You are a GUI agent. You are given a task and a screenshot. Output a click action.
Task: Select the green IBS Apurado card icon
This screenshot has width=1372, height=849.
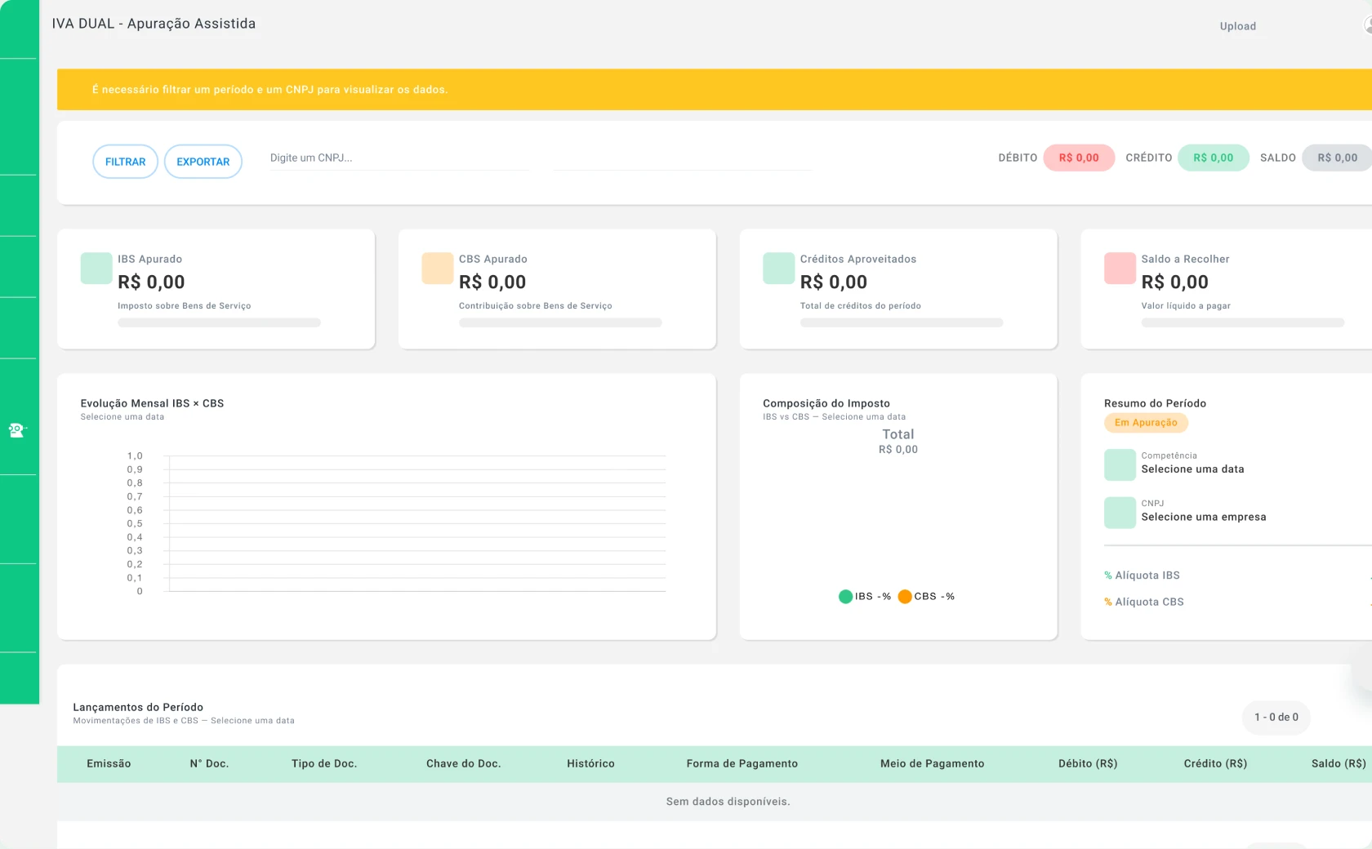point(96,268)
